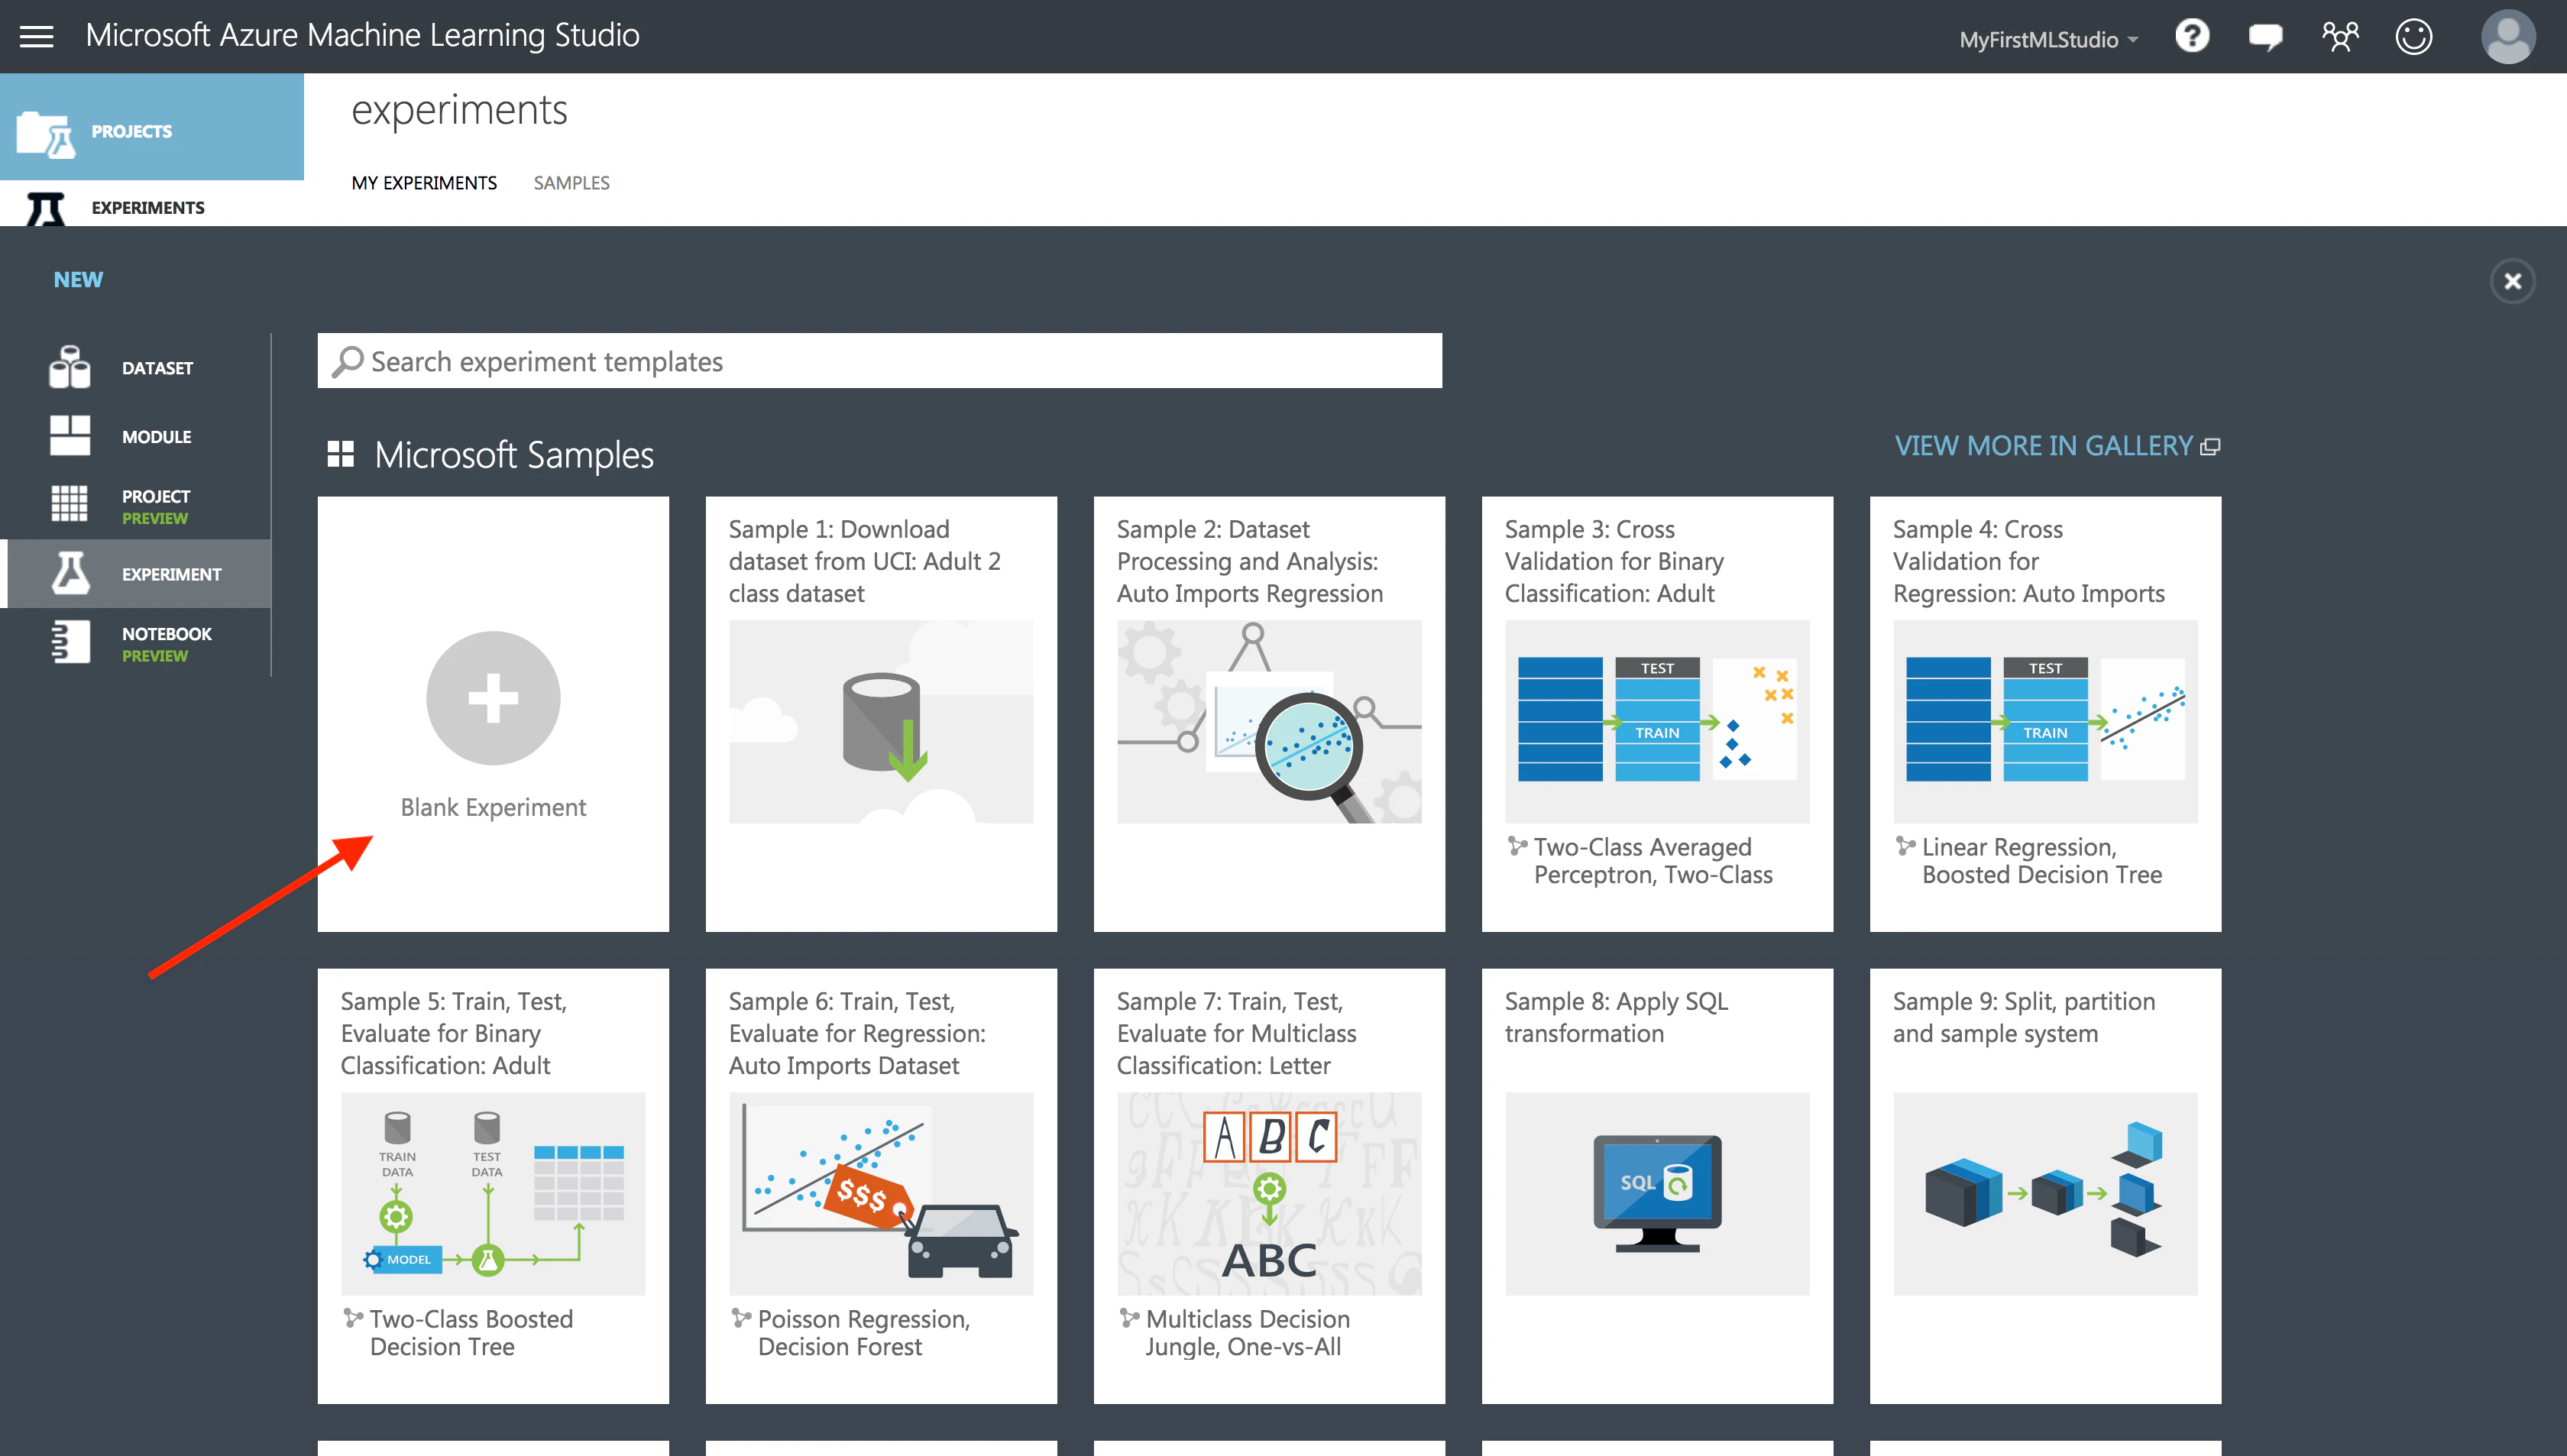Click Sample 8 Apply SQL transformation title
Image resolution: width=2567 pixels, height=1456 pixels.
point(1616,1017)
